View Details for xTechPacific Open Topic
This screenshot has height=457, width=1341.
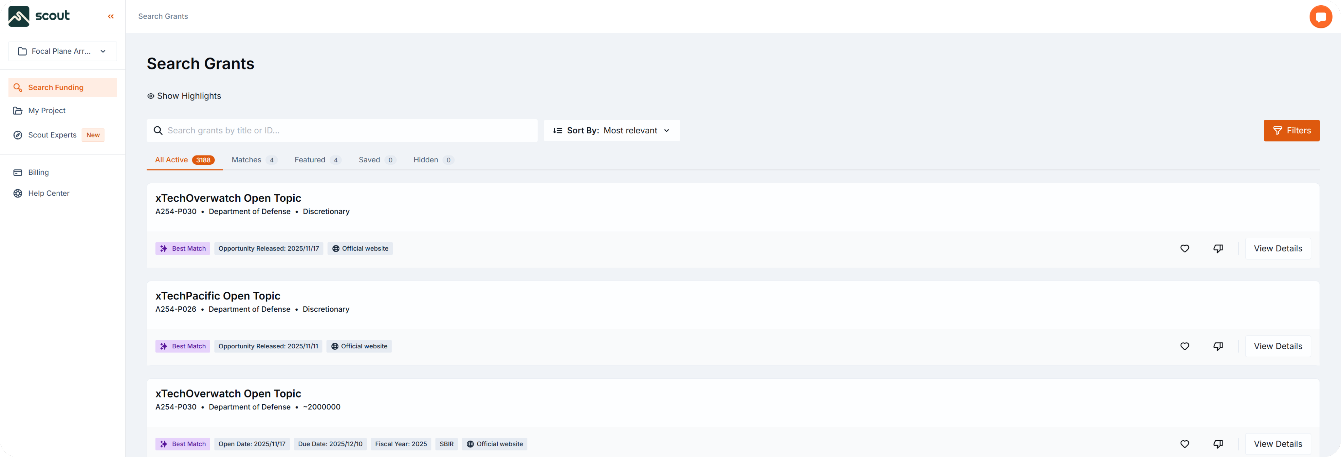click(1277, 347)
